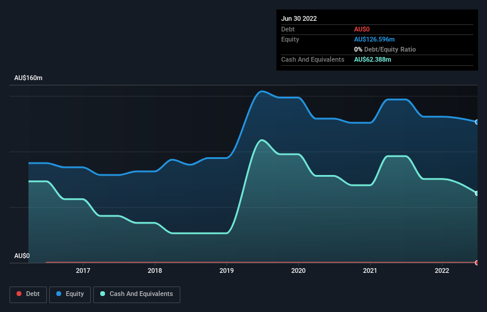Screen dimensions: 487x312
Task: Click the blue Equity legend dot
Action: point(59,294)
